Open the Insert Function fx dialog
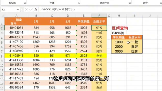The width and height of the screenshot is (162, 91). click(x=36, y=10)
